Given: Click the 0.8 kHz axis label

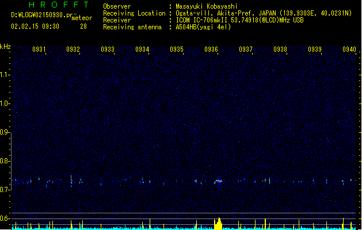Looking at the screenshot, I should coord(5,161).
